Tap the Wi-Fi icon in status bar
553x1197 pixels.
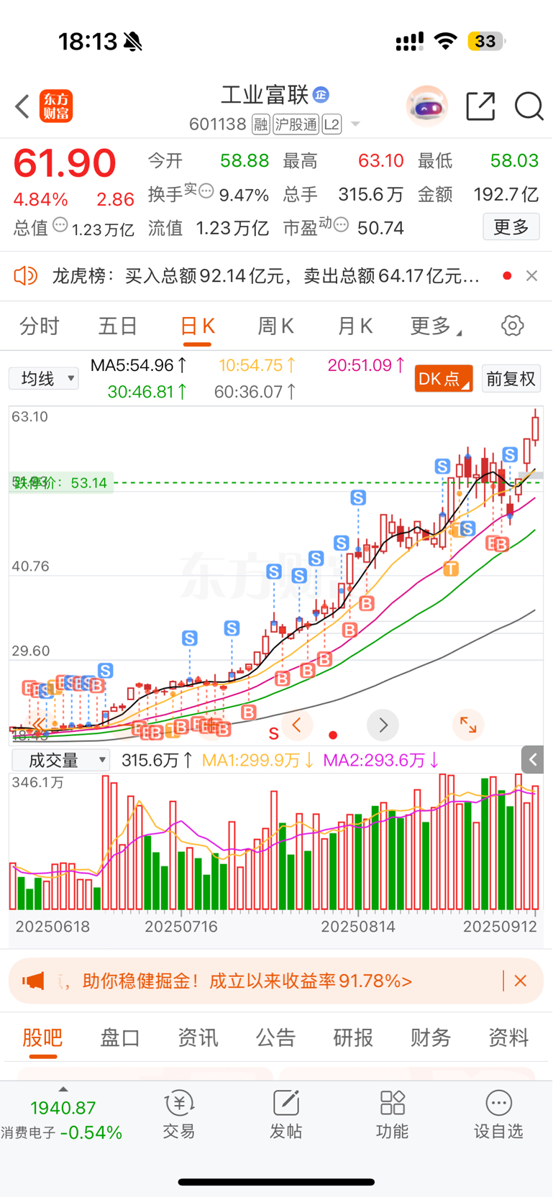pos(446,41)
